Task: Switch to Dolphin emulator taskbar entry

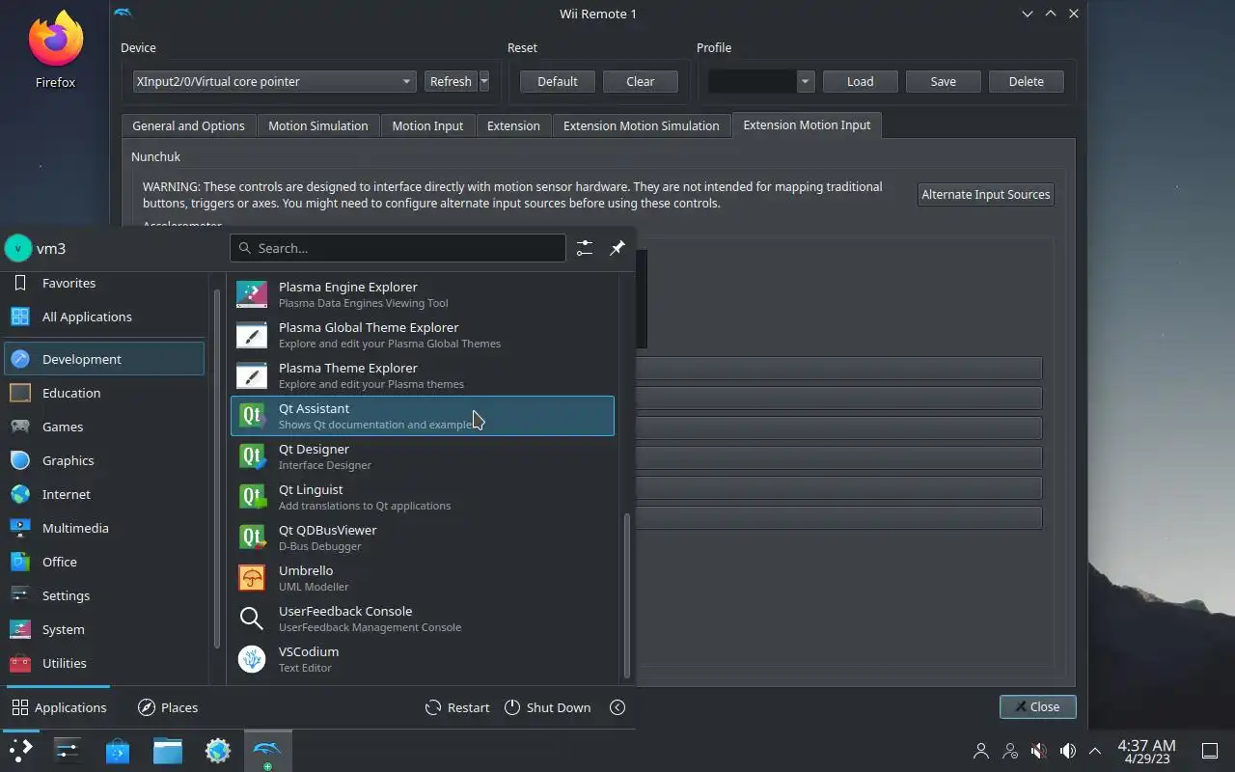Action: [267, 751]
